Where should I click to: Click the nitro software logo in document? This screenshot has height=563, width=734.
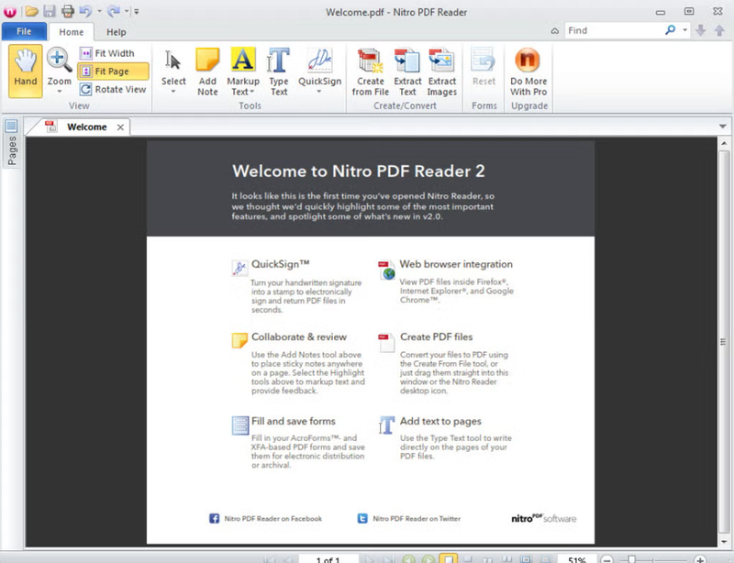tap(543, 518)
